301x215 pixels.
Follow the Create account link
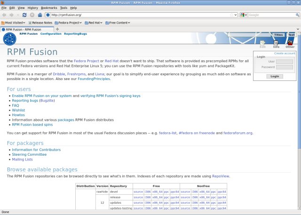(285, 53)
